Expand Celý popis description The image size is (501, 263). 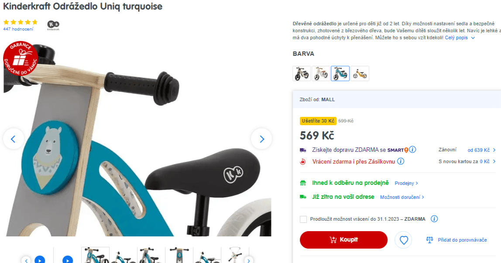point(460,38)
